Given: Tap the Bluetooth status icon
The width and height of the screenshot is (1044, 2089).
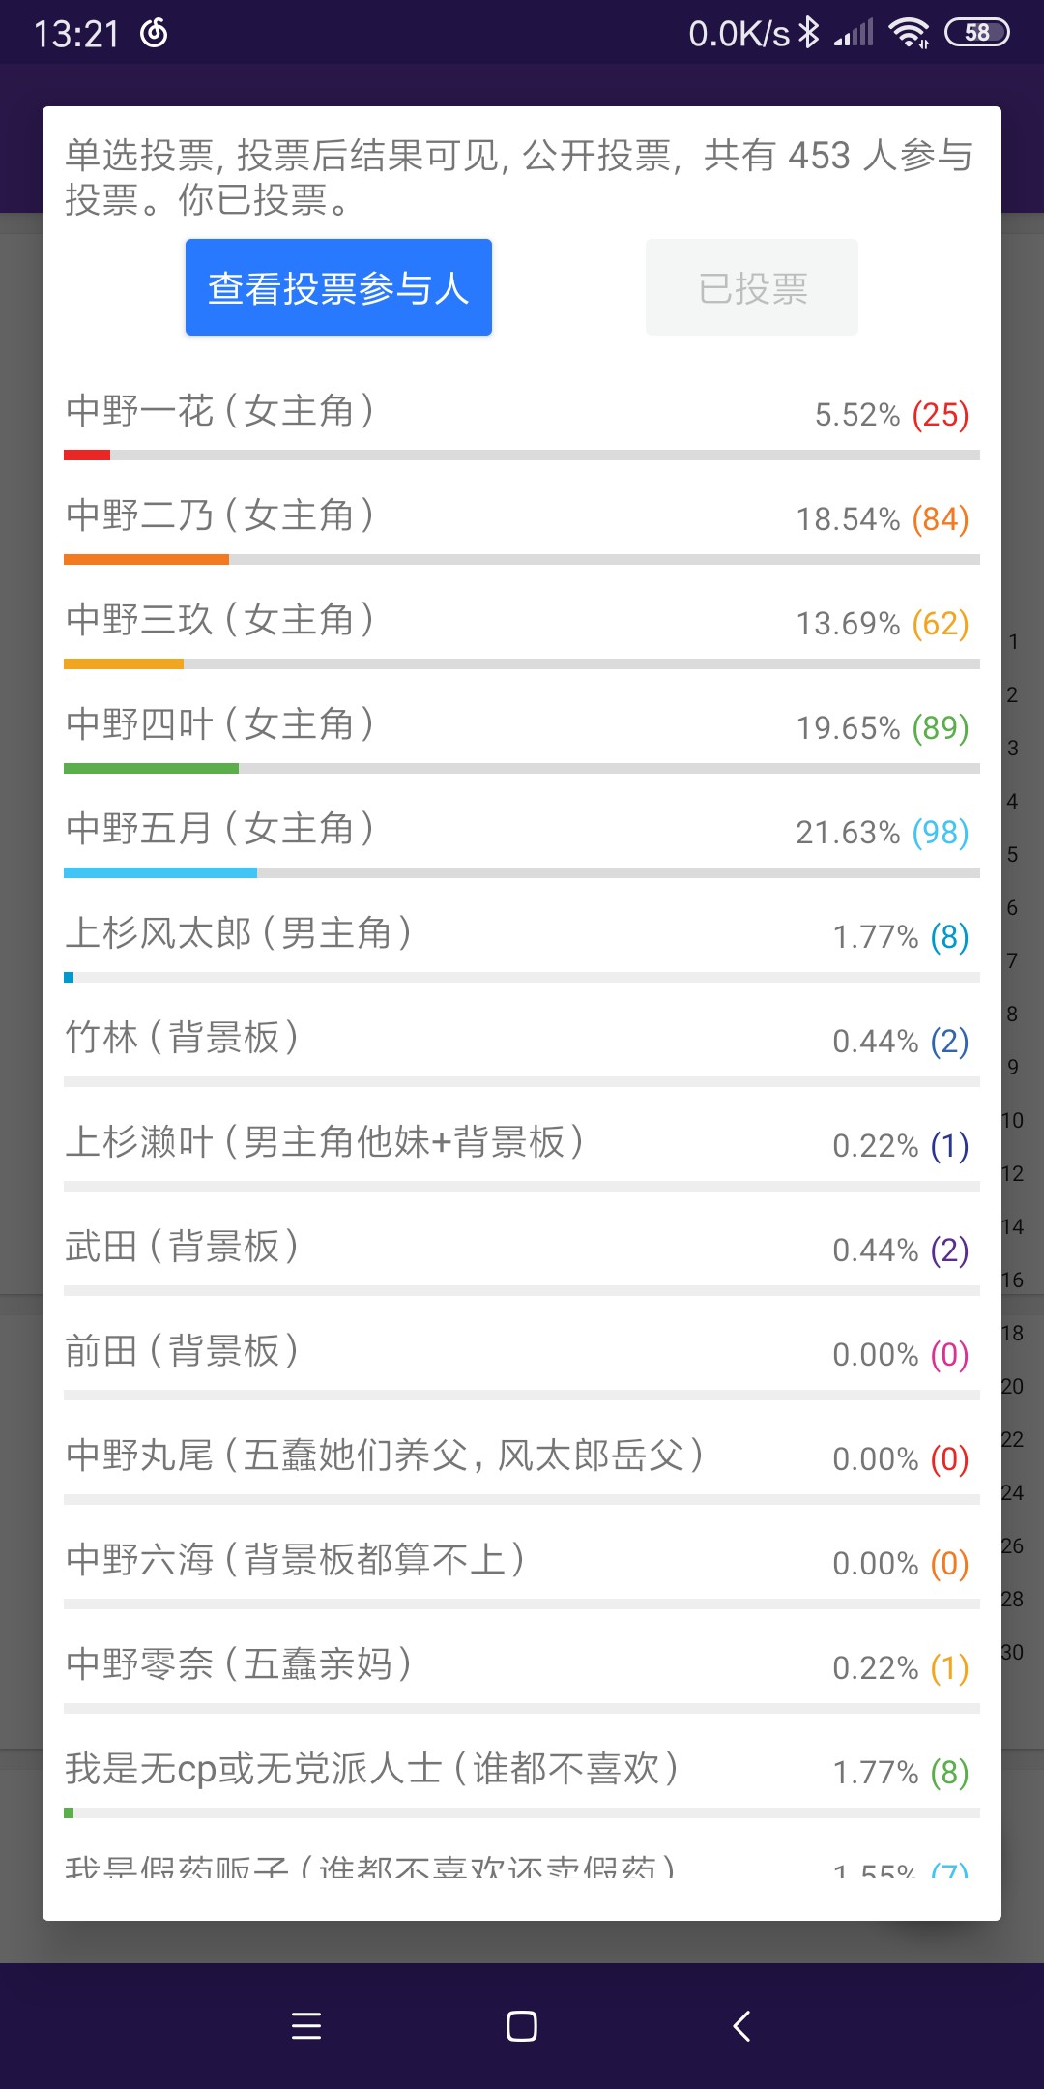Looking at the screenshot, I should pos(809,33).
